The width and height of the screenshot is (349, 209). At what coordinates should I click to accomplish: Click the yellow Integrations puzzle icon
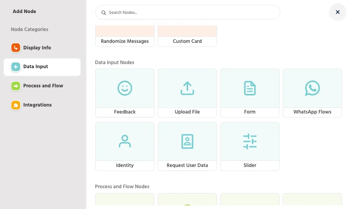pyautogui.click(x=16, y=105)
